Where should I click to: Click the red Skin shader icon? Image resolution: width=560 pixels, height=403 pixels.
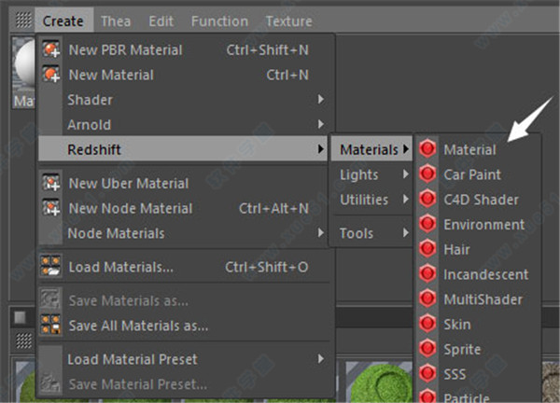tap(427, 325)
